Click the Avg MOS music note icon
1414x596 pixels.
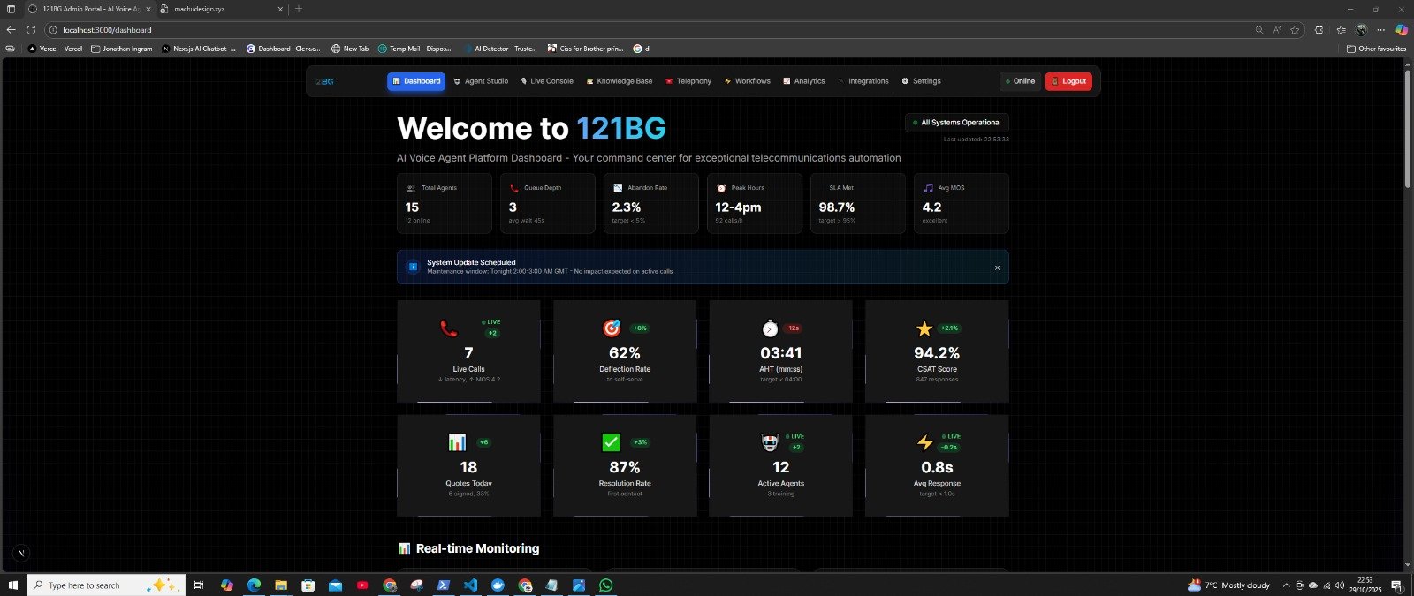928,188
